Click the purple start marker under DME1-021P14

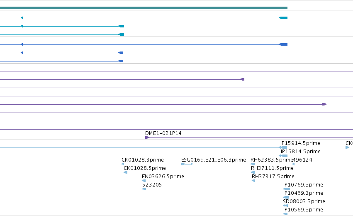(147, 137)
